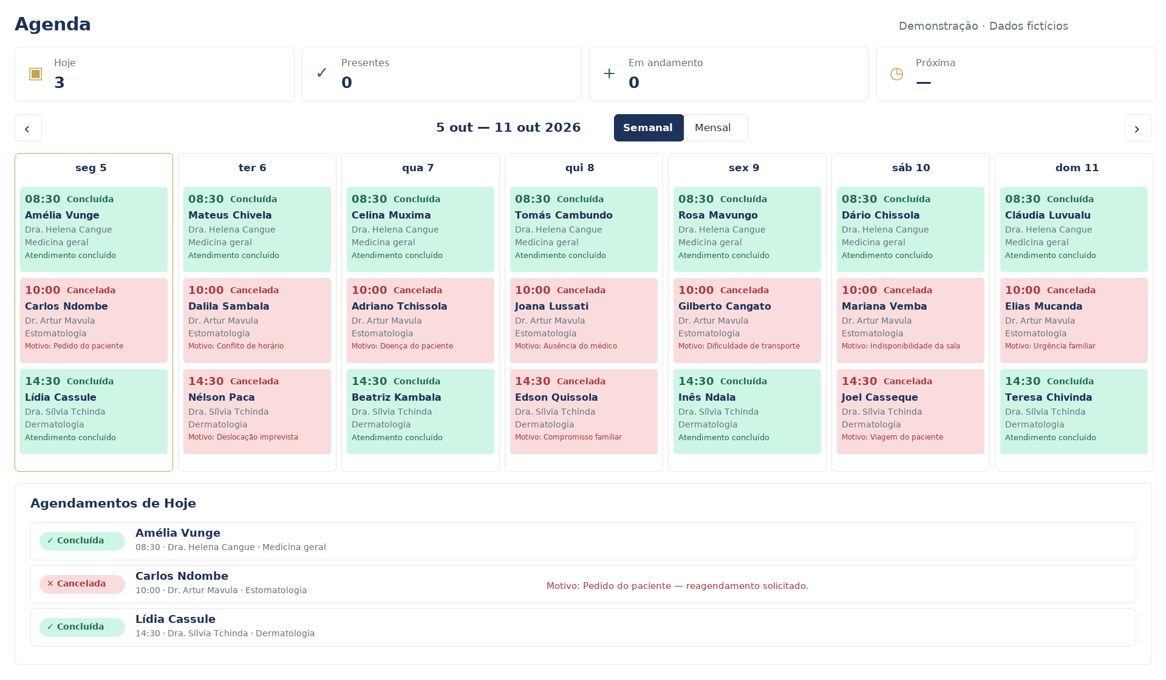Click Cancelada badge for Carlos Ndombe
This screenshot has height=680, width=1166.
tap(82, 584)
